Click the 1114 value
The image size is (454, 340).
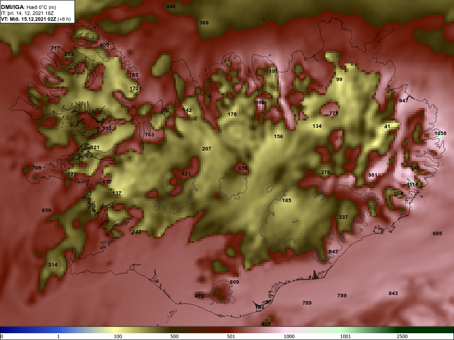[x=412, y=185]
